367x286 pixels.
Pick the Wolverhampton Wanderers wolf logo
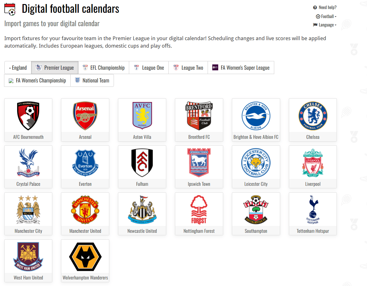(85, 256)
